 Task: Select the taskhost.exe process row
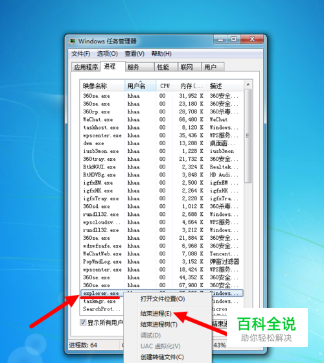pyautogui.click(x=161, y=128)
